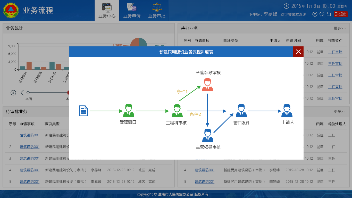Open fifth 主任审批 link in 待办业务
Image resolution: width=352 pixels, height=198 pixels.
click(335, 98)
